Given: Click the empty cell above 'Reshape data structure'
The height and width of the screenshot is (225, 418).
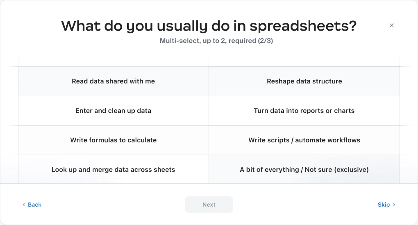Looking at the screenshot, I should 304,61.
